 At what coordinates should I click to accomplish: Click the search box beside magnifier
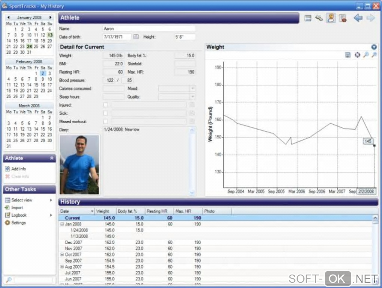33,280
